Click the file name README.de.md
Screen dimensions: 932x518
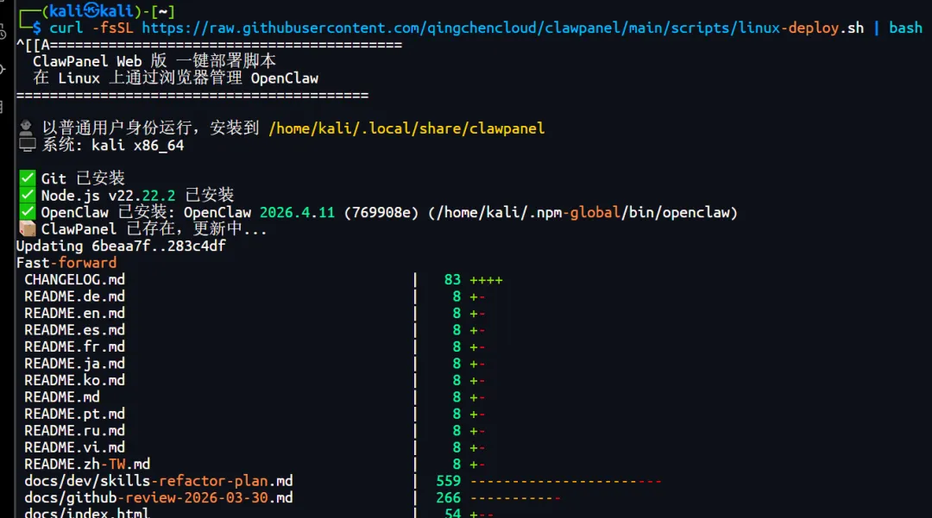[75, 296]
